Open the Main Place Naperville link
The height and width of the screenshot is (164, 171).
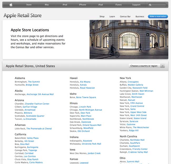coord(86,116)
